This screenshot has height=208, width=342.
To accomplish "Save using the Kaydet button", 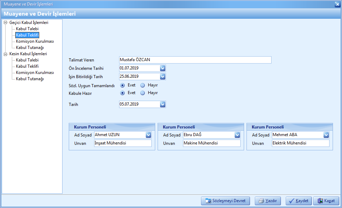I will pyautogui.click(x=299, y=201).
